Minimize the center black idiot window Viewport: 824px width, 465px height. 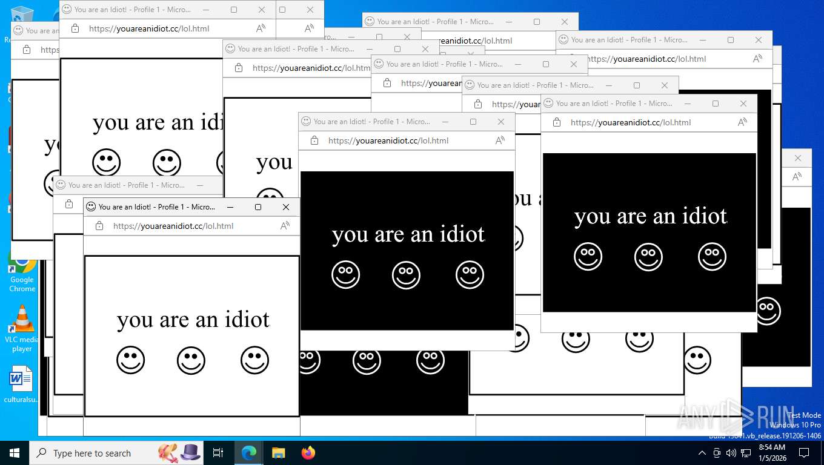coord(445,122)
